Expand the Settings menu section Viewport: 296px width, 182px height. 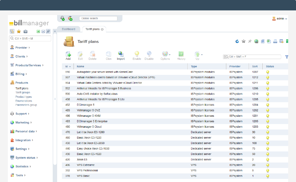tap(20, 149)
